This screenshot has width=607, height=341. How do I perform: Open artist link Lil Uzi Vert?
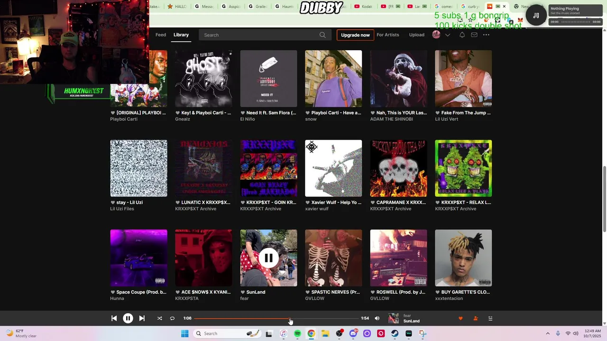[x=446, y=119]
